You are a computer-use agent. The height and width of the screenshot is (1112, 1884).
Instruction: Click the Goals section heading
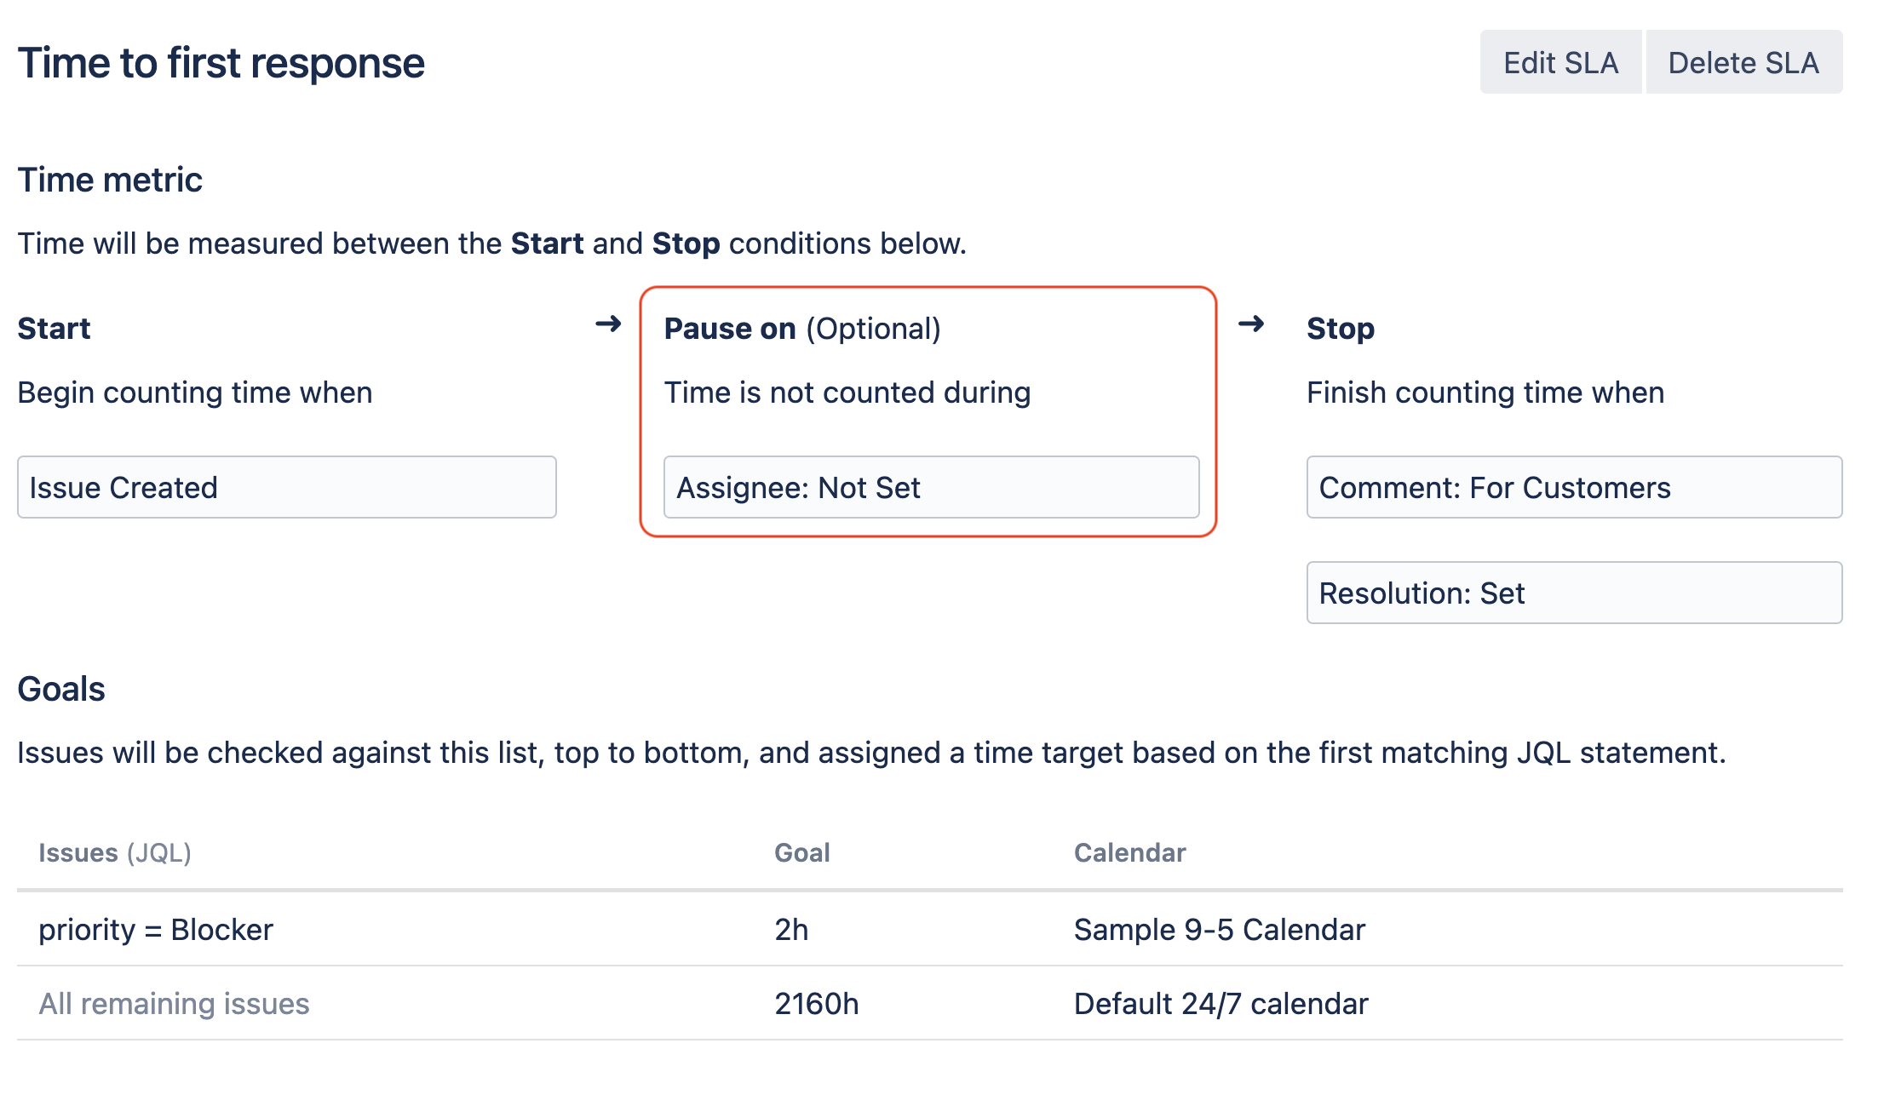click(x=61, y=689)
